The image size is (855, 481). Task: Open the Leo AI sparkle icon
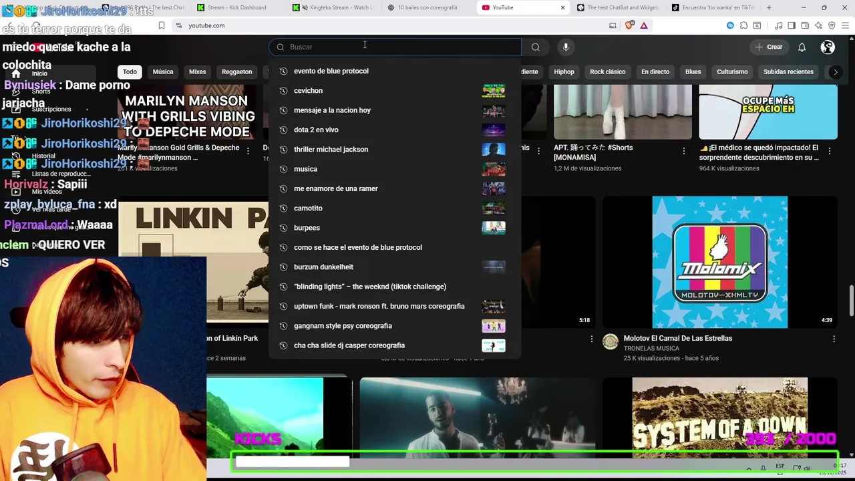818,25
